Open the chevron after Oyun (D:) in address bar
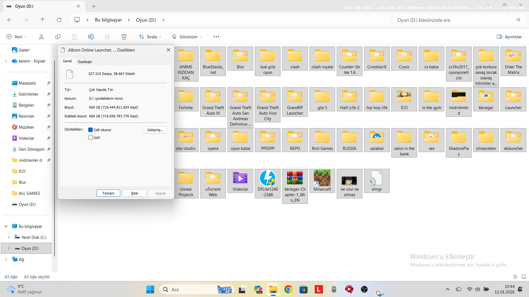Image resolution: width=529 pixels, height=297 pixels. click(x=163, y=20)
